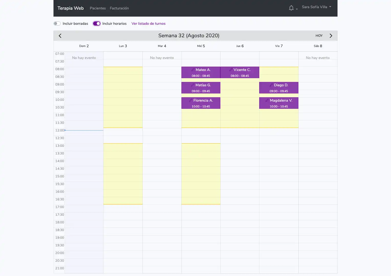Click the notification bell icon
This screenshot has width=391, height=276.
click(x=291, y=8)
